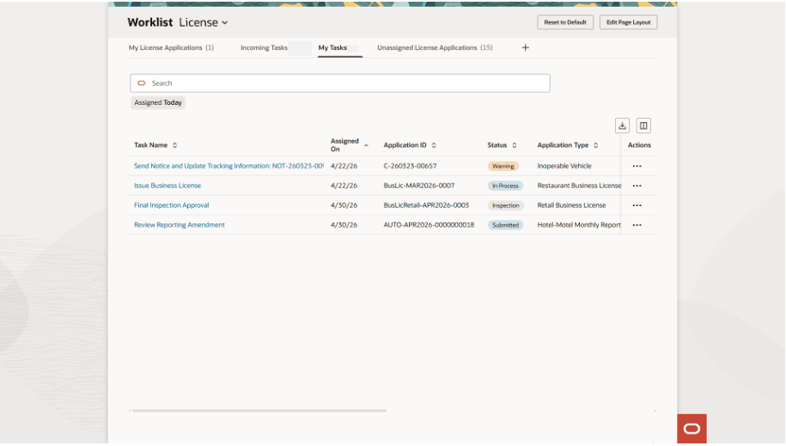This screenshot has height=446, width=786.
Task: Click Reset to Default button
Action: coord(565,22)
